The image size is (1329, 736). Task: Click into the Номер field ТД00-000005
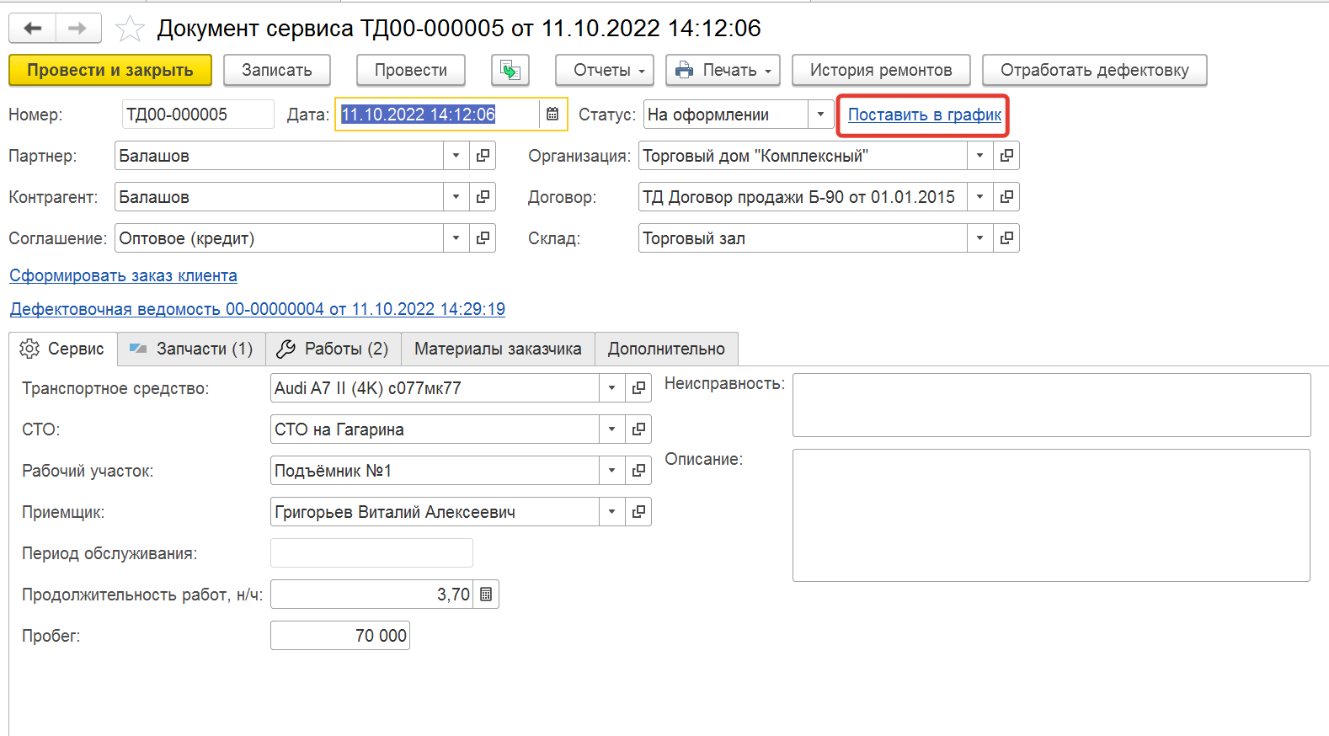point(198,115)
